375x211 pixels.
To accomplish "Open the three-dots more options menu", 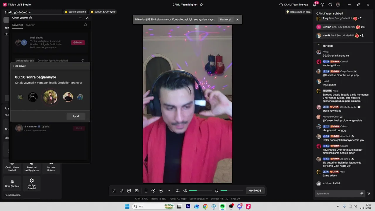I will (x=168, y=191).
